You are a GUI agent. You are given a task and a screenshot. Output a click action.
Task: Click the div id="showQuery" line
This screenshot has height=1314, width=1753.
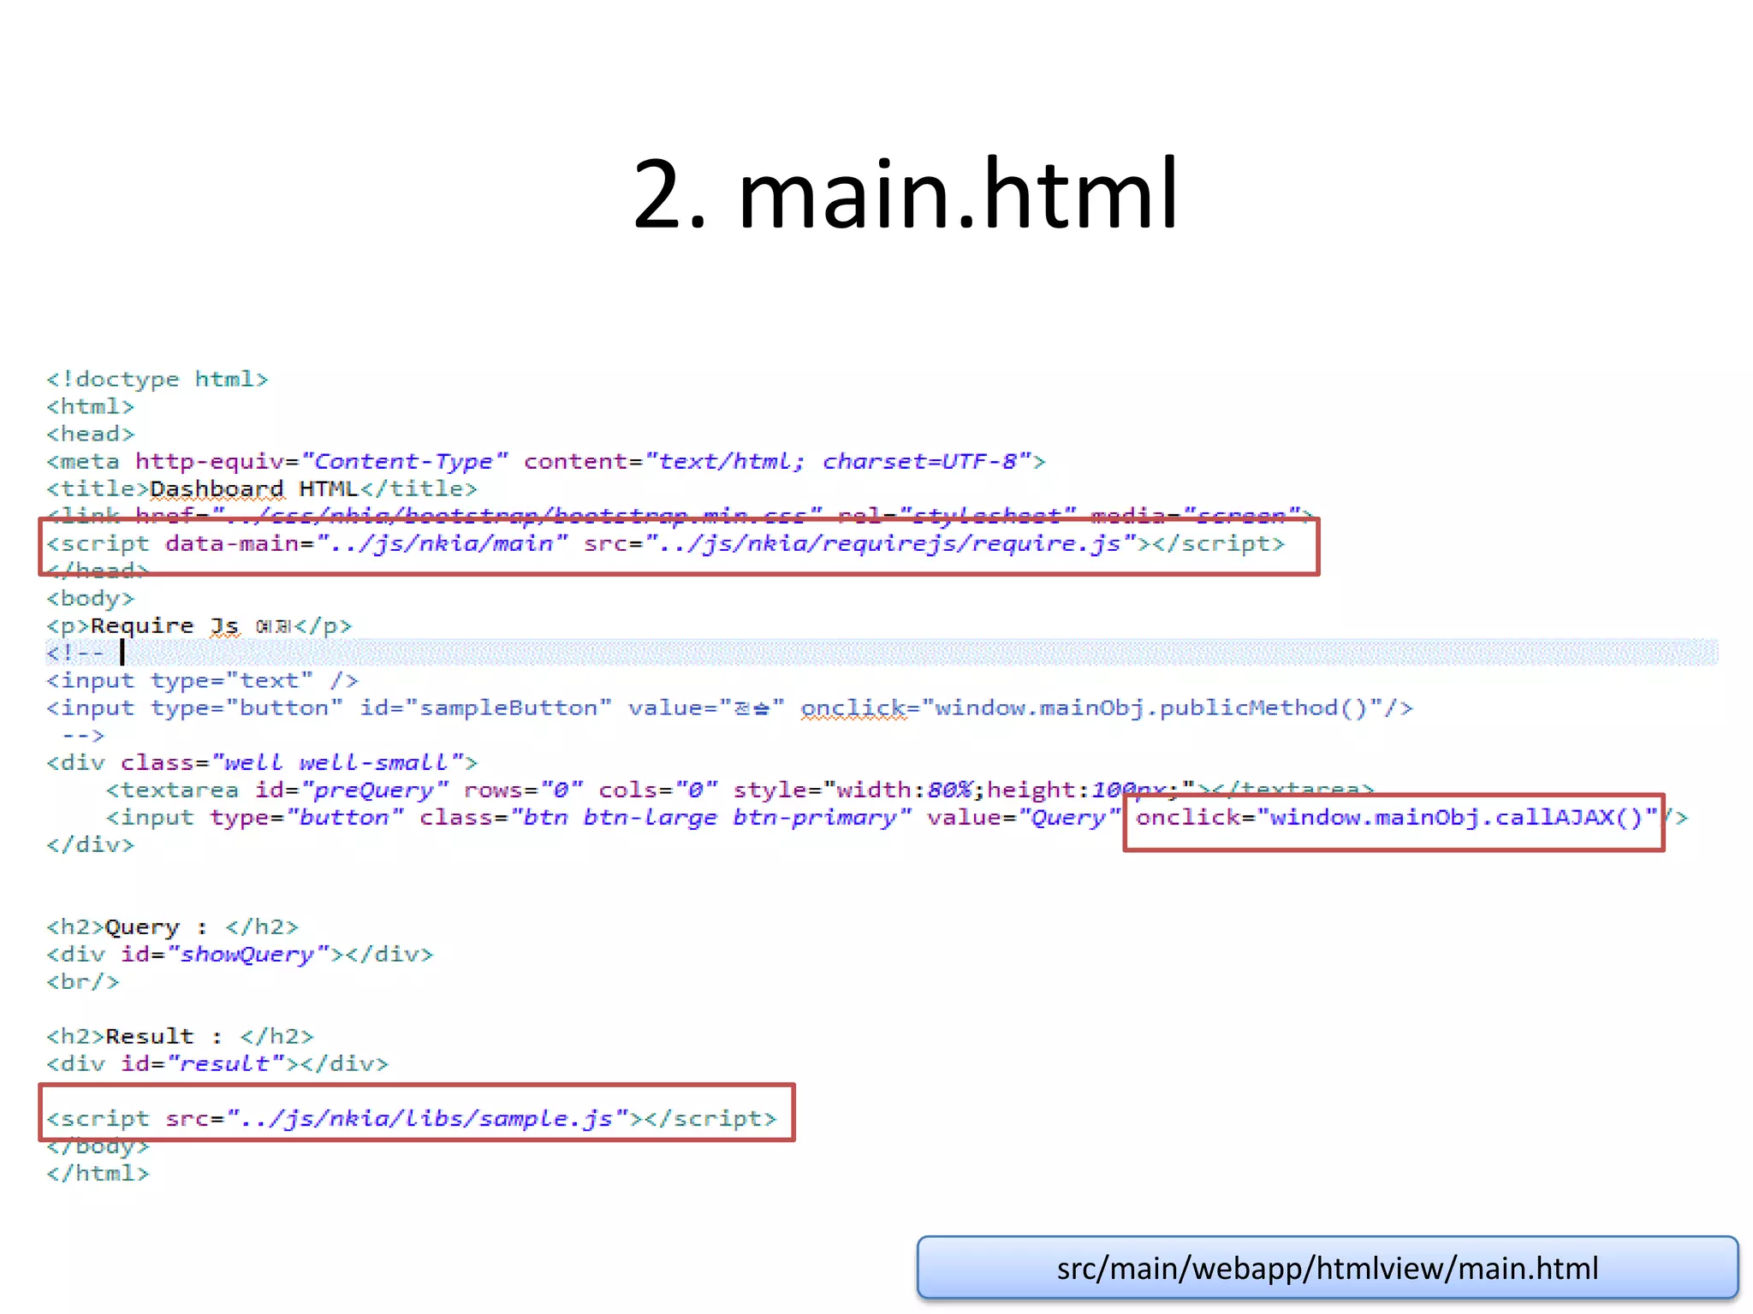point(240,954)
